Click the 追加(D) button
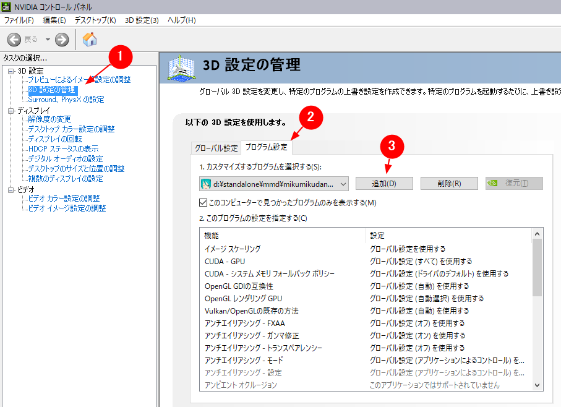The image size is (561, 407). tap(384, 184)
